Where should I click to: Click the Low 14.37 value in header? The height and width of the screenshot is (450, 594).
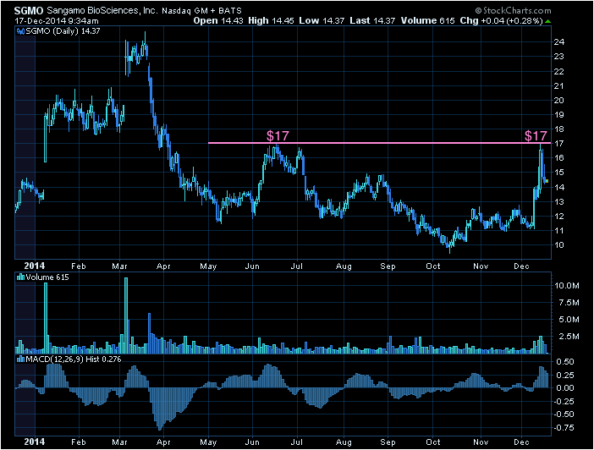tap(322, 21)
